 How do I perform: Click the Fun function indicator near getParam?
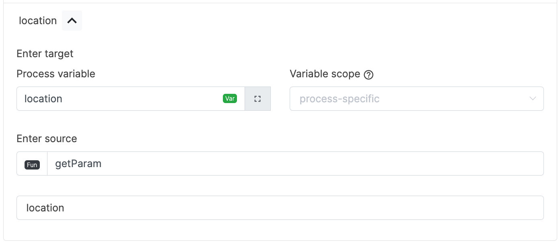click(x=32, y=164)
